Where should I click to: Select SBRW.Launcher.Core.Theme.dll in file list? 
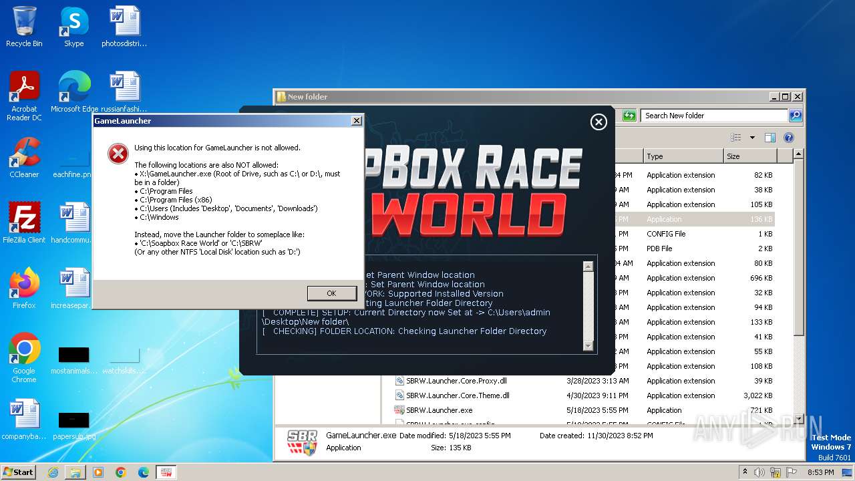[x=458, y=395]
